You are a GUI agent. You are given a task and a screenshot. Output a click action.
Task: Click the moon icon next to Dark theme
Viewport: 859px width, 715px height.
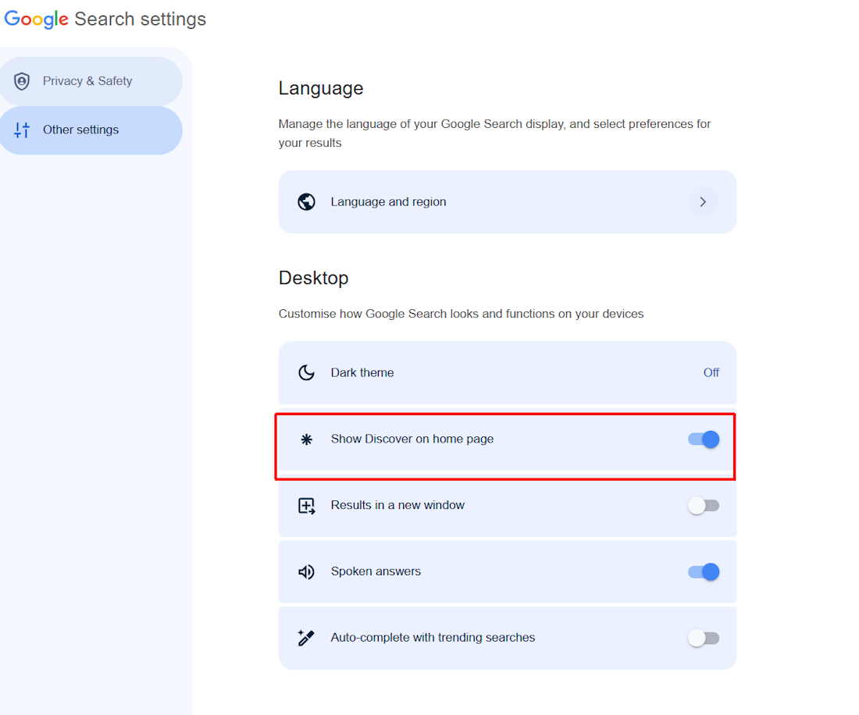[306, 372]
